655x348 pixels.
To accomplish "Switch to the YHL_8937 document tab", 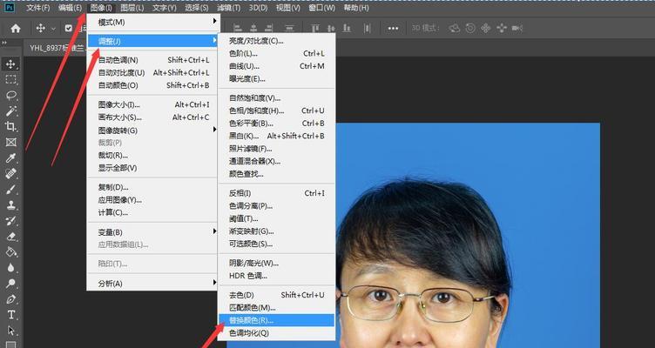I will pos(54,49).
